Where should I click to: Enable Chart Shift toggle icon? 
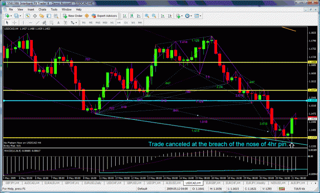170,16
